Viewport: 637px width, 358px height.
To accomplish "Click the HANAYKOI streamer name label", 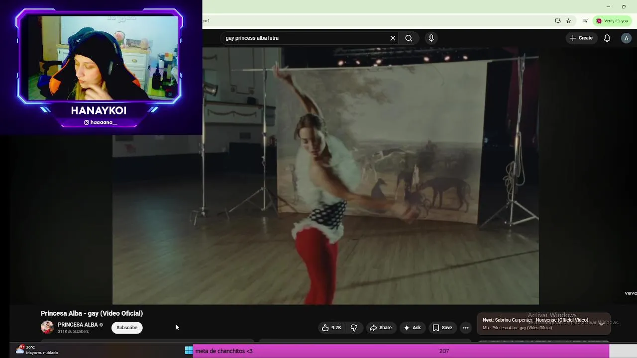I will [99, 110].
